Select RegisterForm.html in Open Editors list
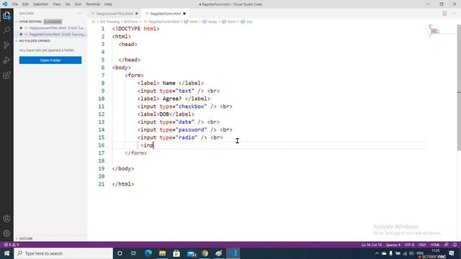 pos(50,35)
